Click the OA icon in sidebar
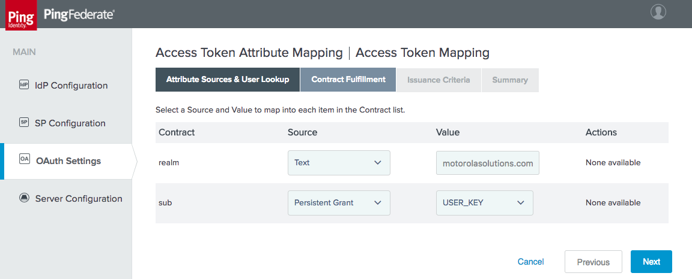This screenshot has height=279, width=692. pyautogui.click(x=24, y=159)
